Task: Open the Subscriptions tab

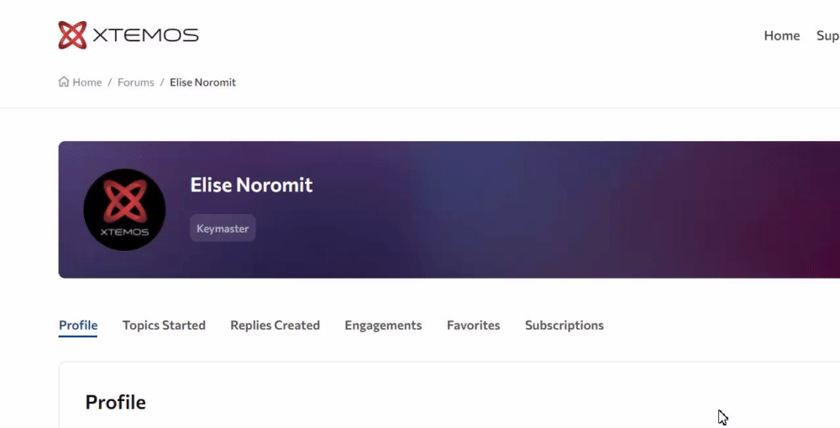Action: [564, 326]
